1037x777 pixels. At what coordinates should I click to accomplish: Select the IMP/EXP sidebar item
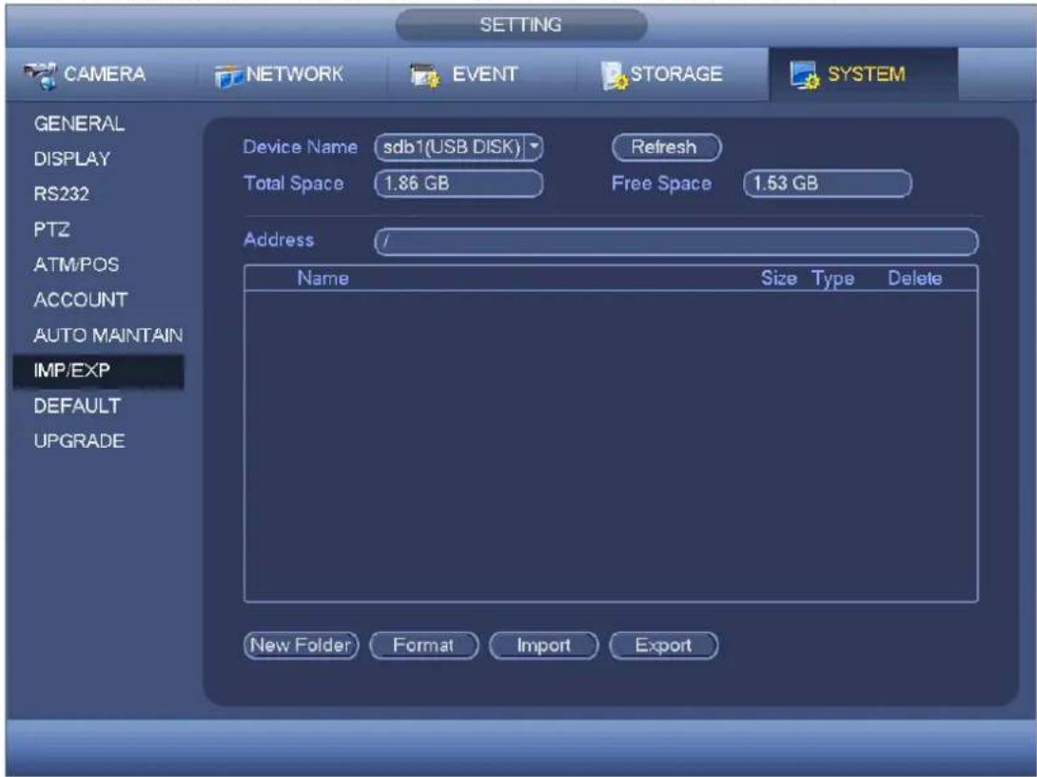click(99, 370)
